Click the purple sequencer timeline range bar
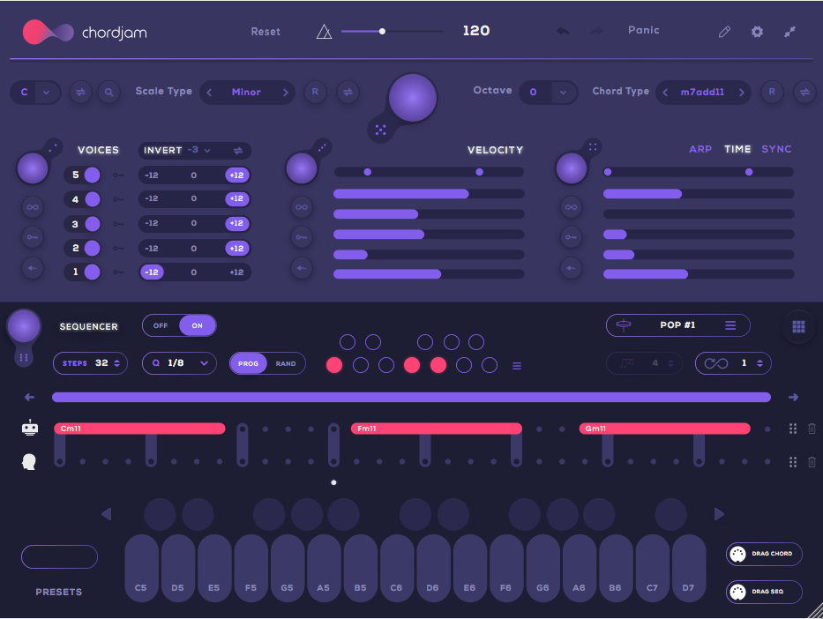The image size is (823, 619). pyautogui.click(x=411, y=397)
